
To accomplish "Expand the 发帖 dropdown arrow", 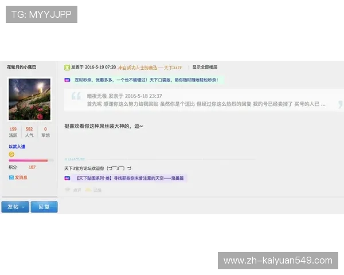I will 23,207.
